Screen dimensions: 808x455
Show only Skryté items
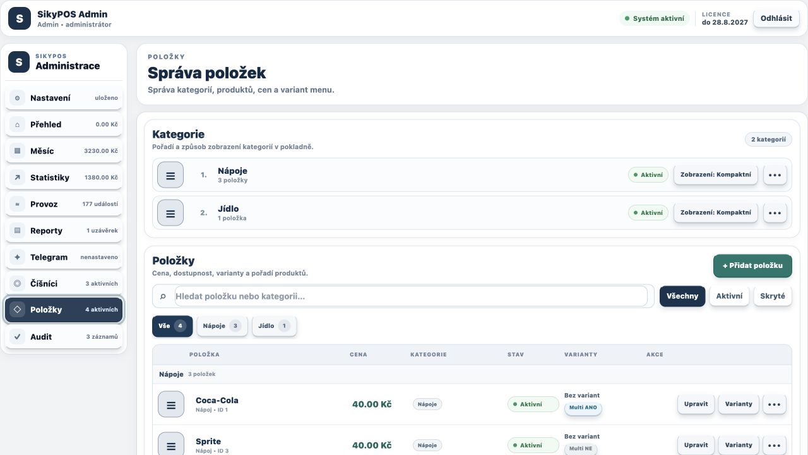773,296
